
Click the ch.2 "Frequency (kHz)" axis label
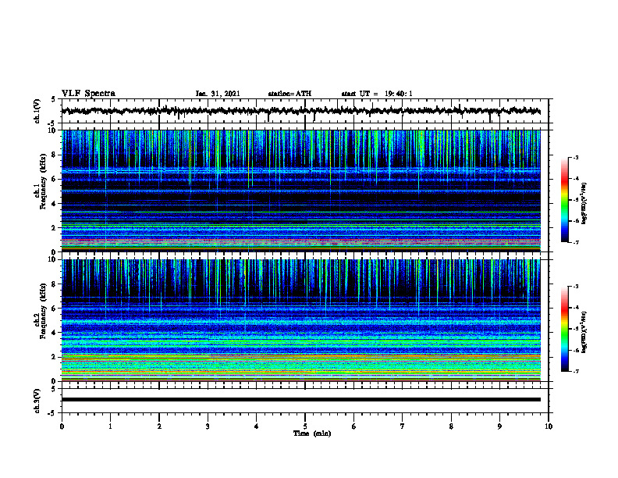pyautogui.click(x=43, y=311)
